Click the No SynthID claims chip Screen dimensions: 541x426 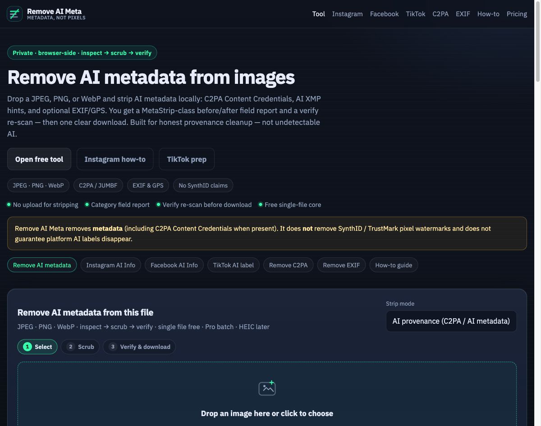click(x=203, y=185)
